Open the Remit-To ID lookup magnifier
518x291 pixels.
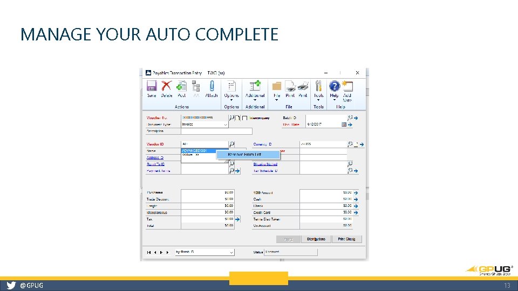coord(231,164)
